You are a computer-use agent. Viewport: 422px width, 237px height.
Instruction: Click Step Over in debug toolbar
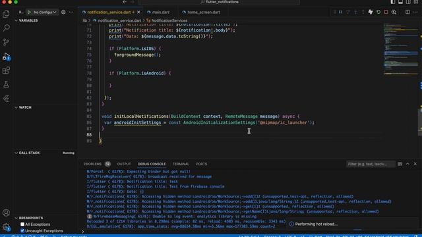[348, 12]
